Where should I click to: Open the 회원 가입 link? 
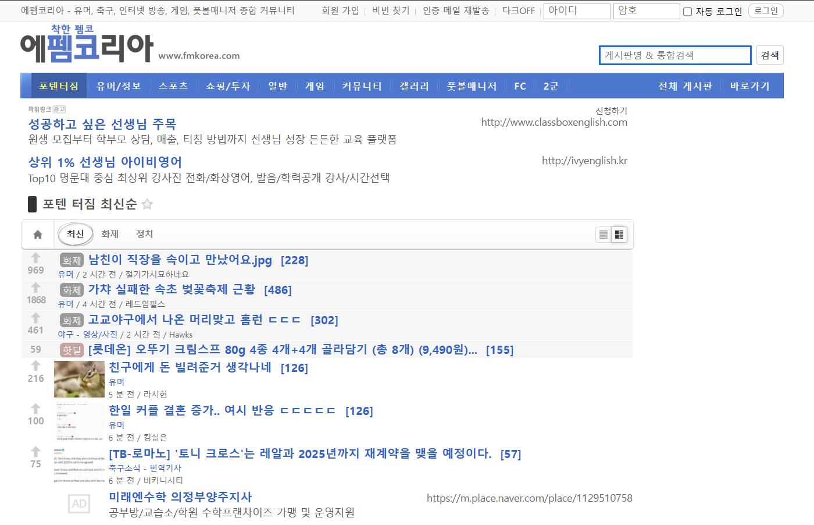pyautogui.click(x=340, y=10)
